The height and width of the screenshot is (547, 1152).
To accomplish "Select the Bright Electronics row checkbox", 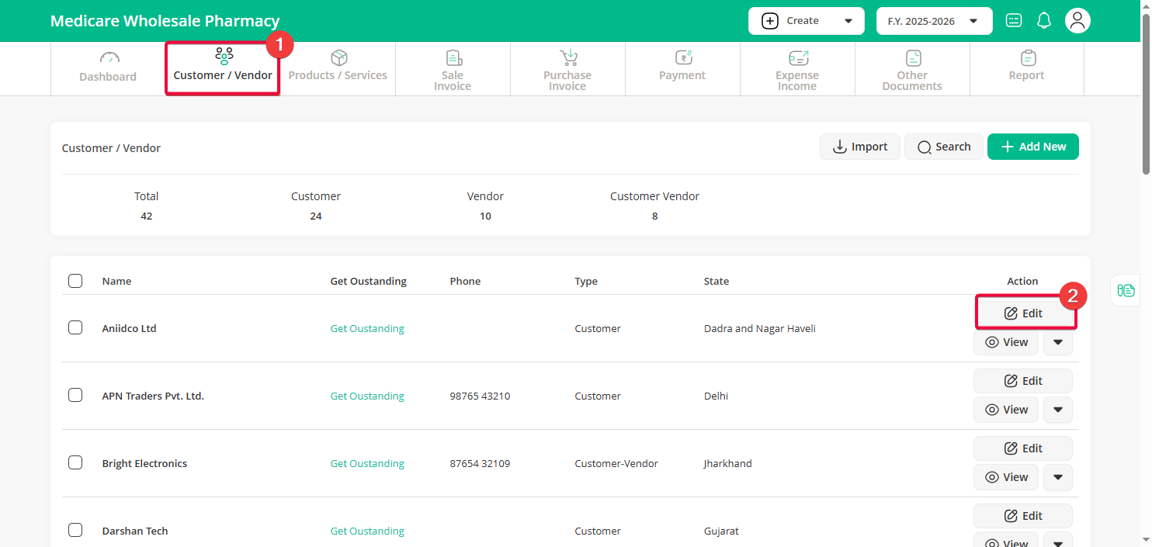I will point(75,462).
